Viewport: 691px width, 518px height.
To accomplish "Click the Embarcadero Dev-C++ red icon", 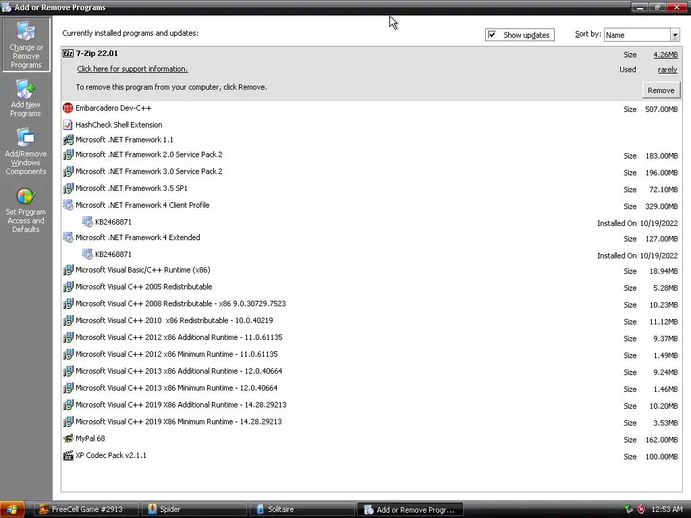I will click(x=68, y=108).
